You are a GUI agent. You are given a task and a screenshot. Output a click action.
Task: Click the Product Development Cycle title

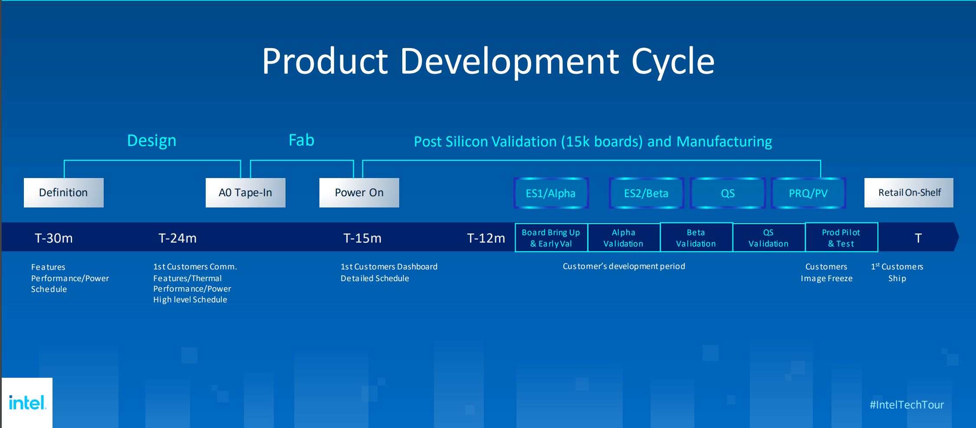[x=488, y=61]
